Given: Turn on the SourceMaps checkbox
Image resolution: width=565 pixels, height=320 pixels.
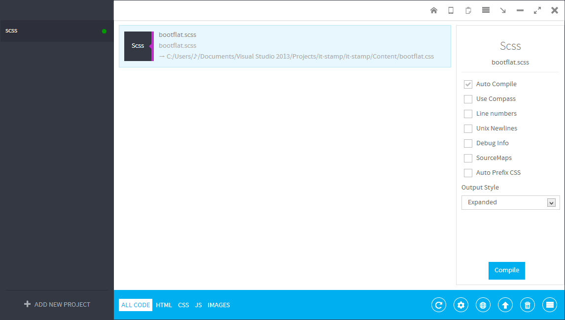Looking at the screenshot, I should coord(468,158).
